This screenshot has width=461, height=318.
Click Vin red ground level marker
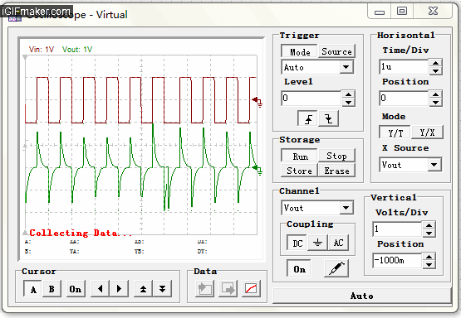pos(257,102)
